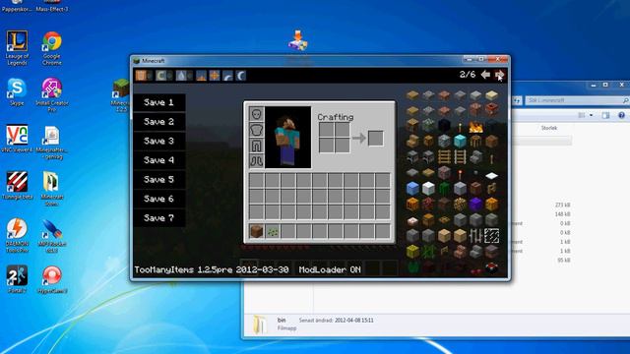This screenshot has height=354, width=630.
Task: Select the seeds in second hotbar slot
Action: tap(273, 231)
